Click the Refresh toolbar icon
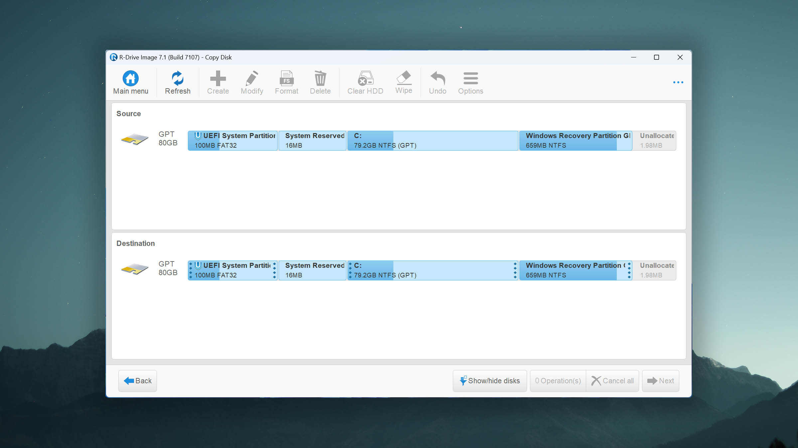Viewport: 798px width, 448px height. tap(178, 79)
